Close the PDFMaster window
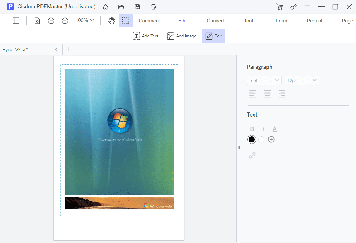 (349, 7)
